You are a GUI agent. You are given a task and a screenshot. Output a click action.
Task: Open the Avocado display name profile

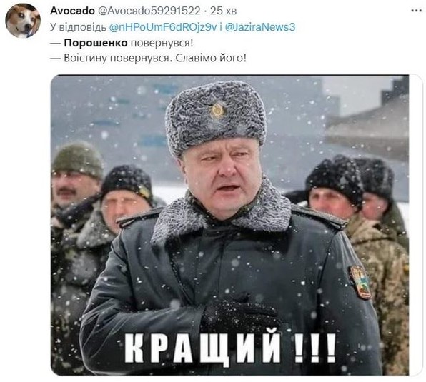[72, 11]
